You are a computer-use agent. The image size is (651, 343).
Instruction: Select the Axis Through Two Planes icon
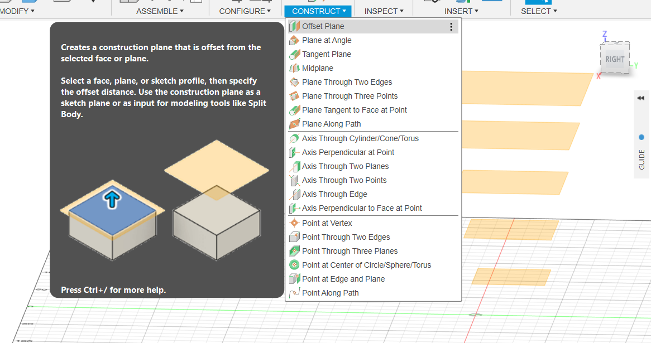(x=294, y=166)
